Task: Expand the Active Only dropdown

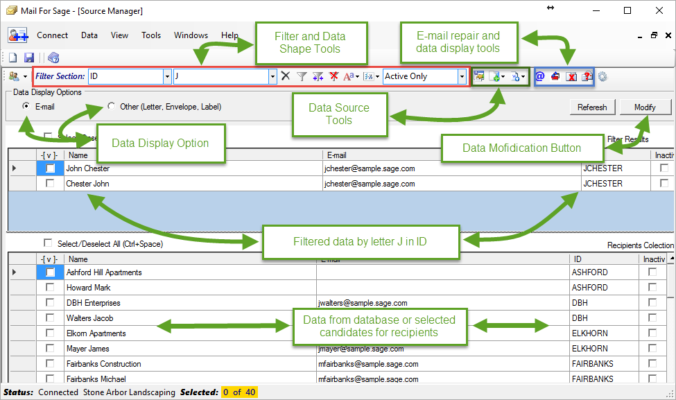Action: (x=462, y=77)
